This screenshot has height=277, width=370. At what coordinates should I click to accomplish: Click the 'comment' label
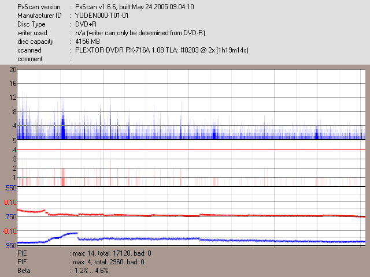[x=30, y=59]
